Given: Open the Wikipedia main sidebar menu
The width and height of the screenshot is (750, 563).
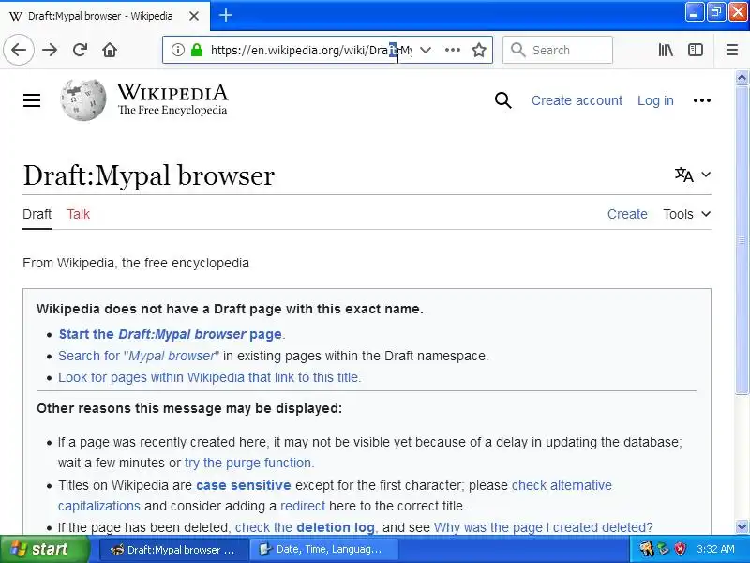Looking at the screenshot, I should click(x=32, y=100).
